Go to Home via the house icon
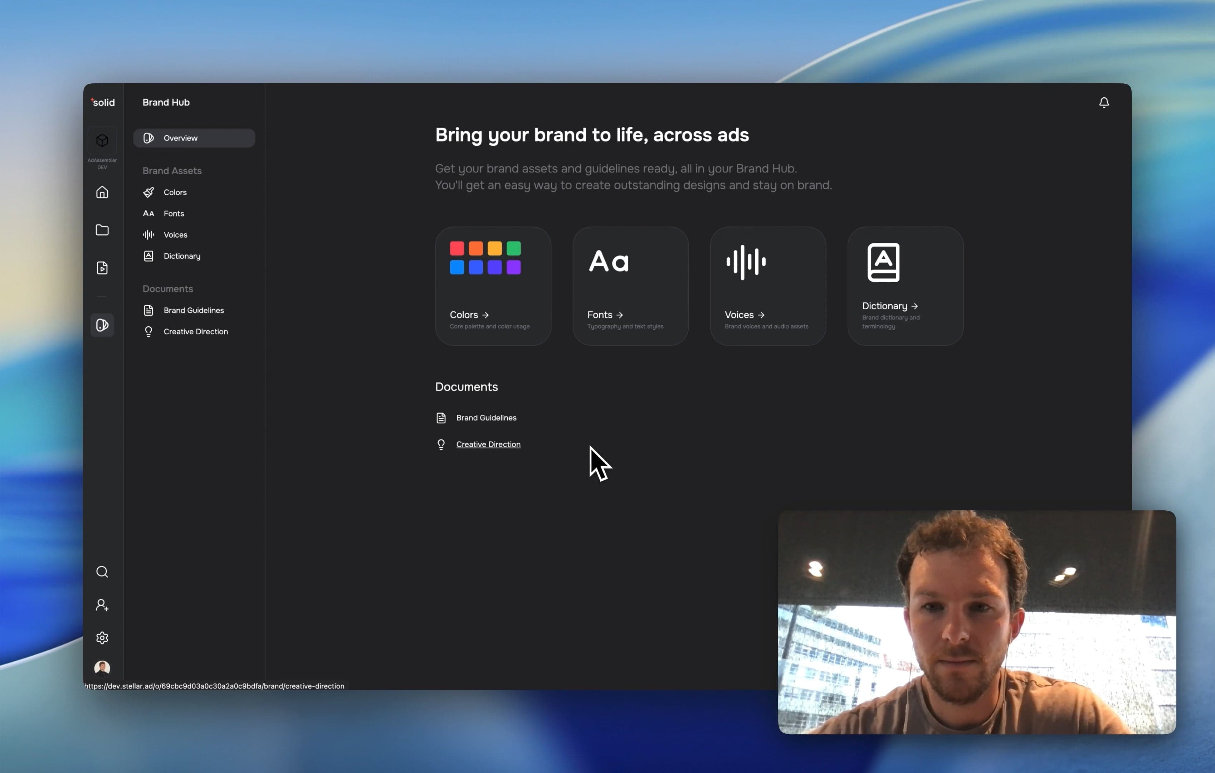This screenshot has height=773, width=1215. click(102, 192)
